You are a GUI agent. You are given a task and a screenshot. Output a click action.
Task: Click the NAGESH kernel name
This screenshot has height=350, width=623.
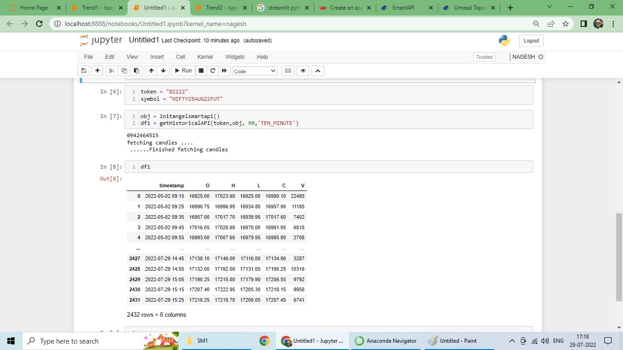click(524, 57)
